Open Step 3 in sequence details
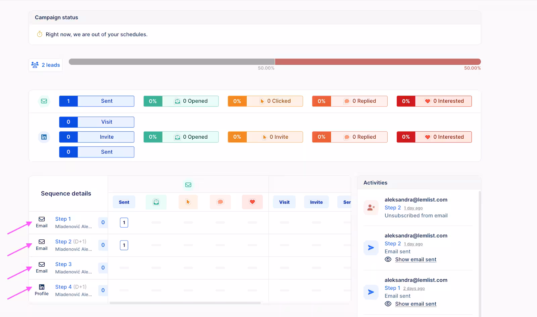Screen dimensions: 537x317 tap(63, 264)
